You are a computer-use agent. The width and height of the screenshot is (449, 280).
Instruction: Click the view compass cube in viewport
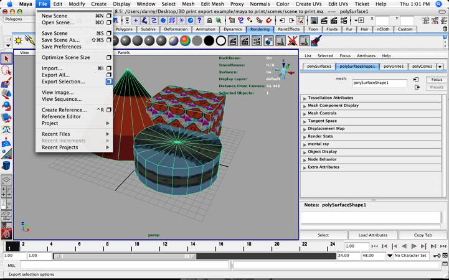point(284,70)
